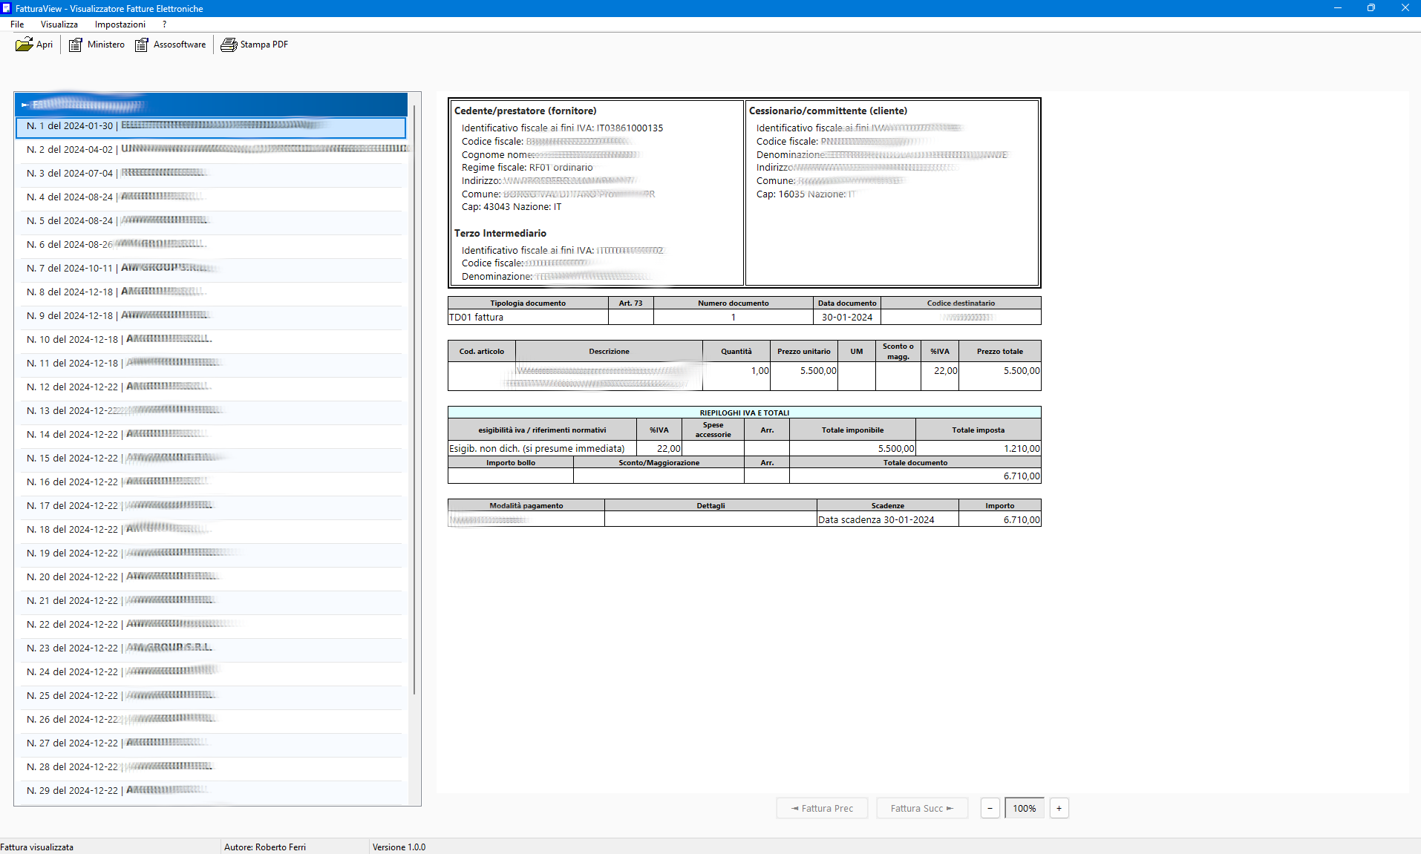
Task: Select invoice N. 7 del 2024-10-11
Action: click(x=70, y=268)
